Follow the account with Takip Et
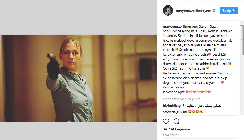This screenshot has width=244, height=140. (x=229, y=11)
